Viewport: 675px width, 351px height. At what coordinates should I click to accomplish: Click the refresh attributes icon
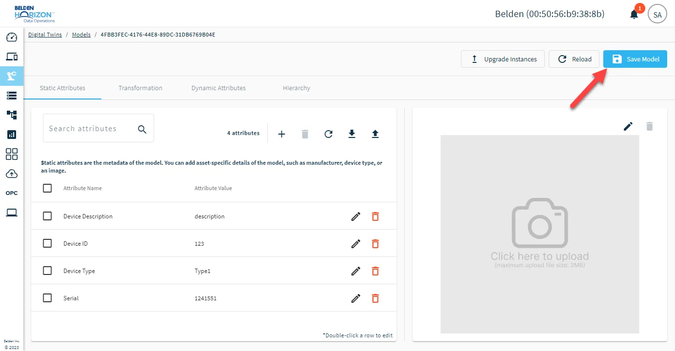328,134
